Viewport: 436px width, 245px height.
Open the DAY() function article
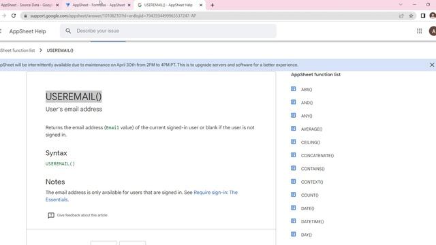(306, 235)
